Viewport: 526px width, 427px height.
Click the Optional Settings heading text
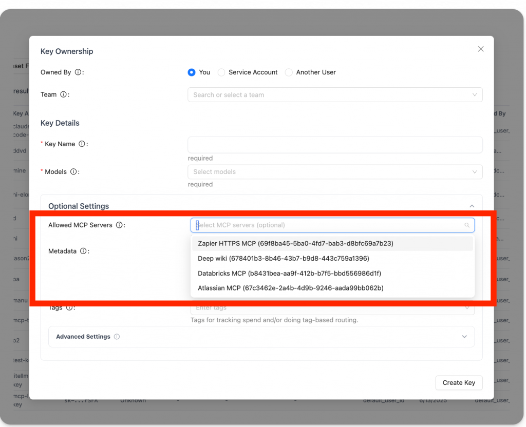coord(79,206)
